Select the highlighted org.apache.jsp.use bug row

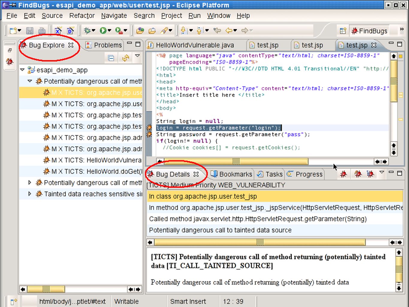81,93
